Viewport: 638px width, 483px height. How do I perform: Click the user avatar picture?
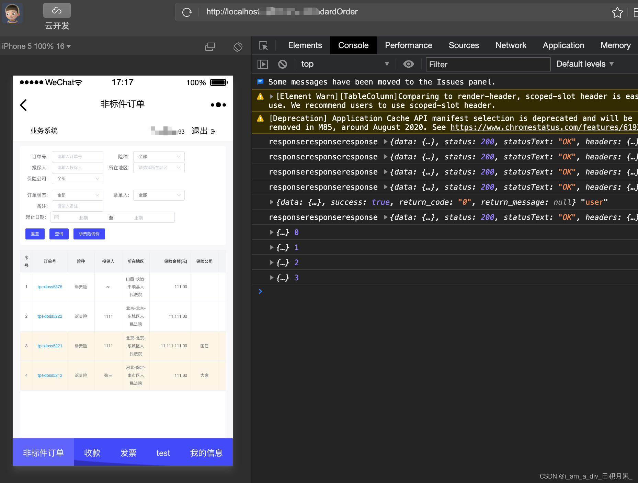[x=12, y=13]
